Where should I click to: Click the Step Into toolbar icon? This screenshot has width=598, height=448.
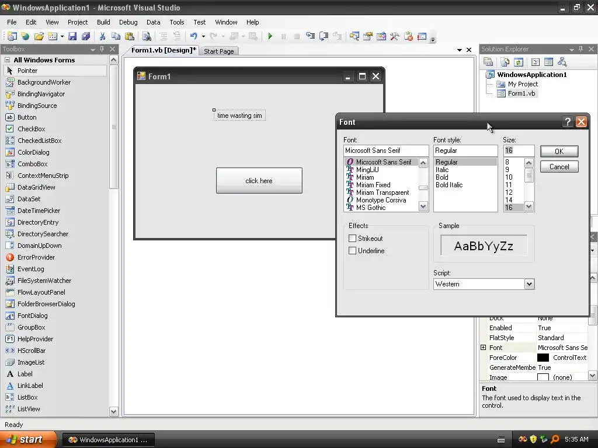[x=311, y=36]
